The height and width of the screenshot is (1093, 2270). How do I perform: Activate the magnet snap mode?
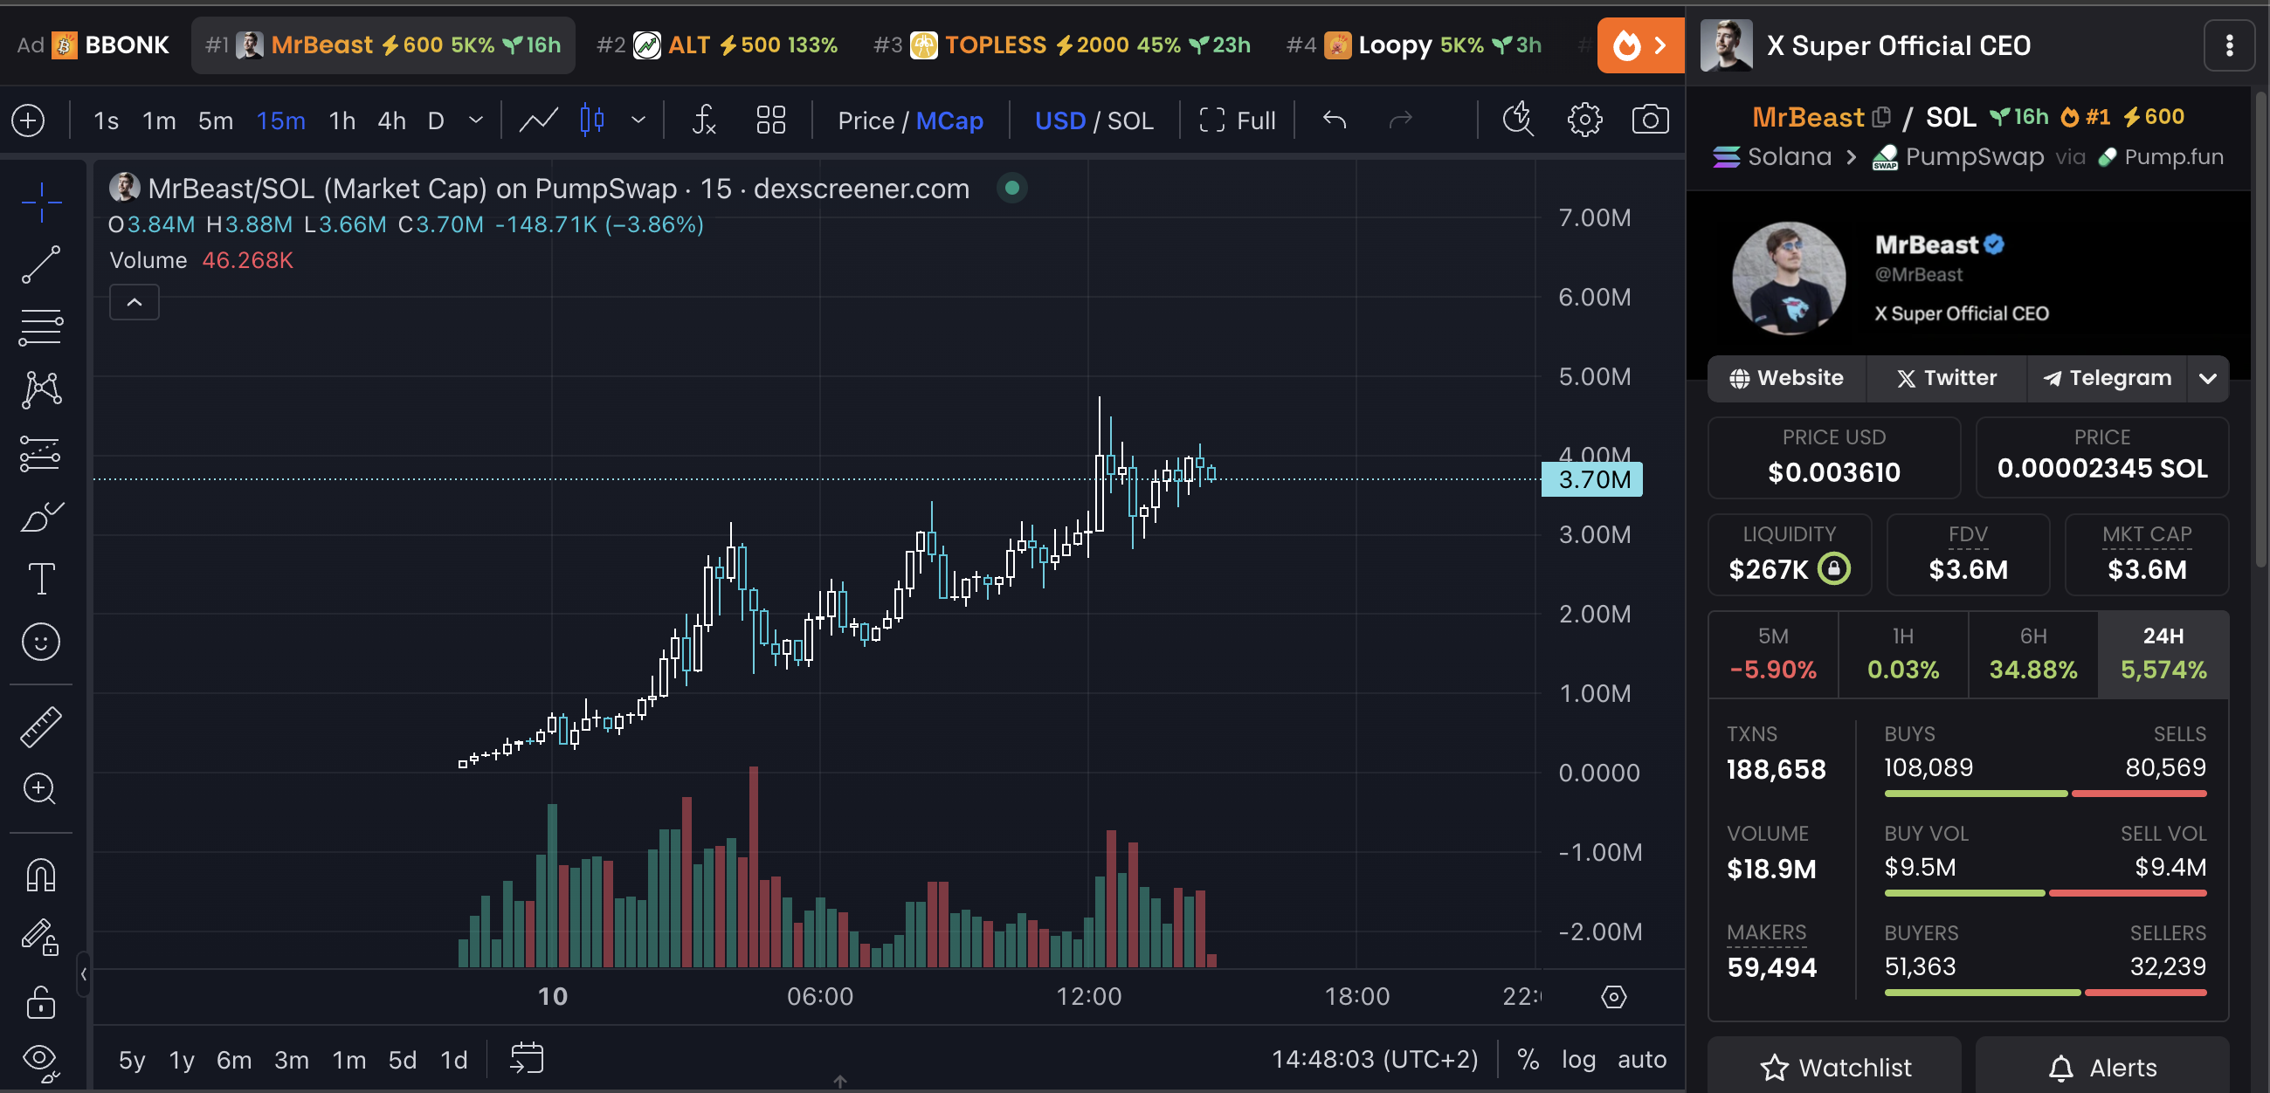pos(40,875)
